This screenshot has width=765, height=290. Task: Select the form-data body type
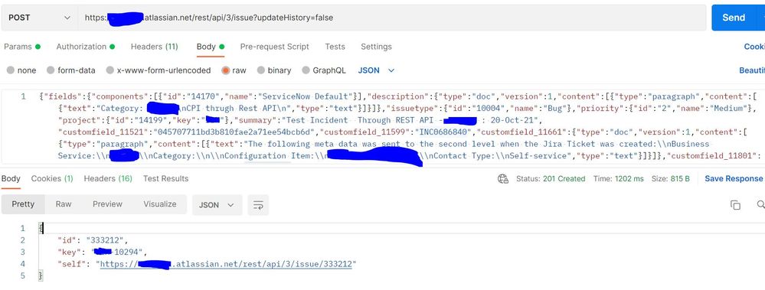70,70
